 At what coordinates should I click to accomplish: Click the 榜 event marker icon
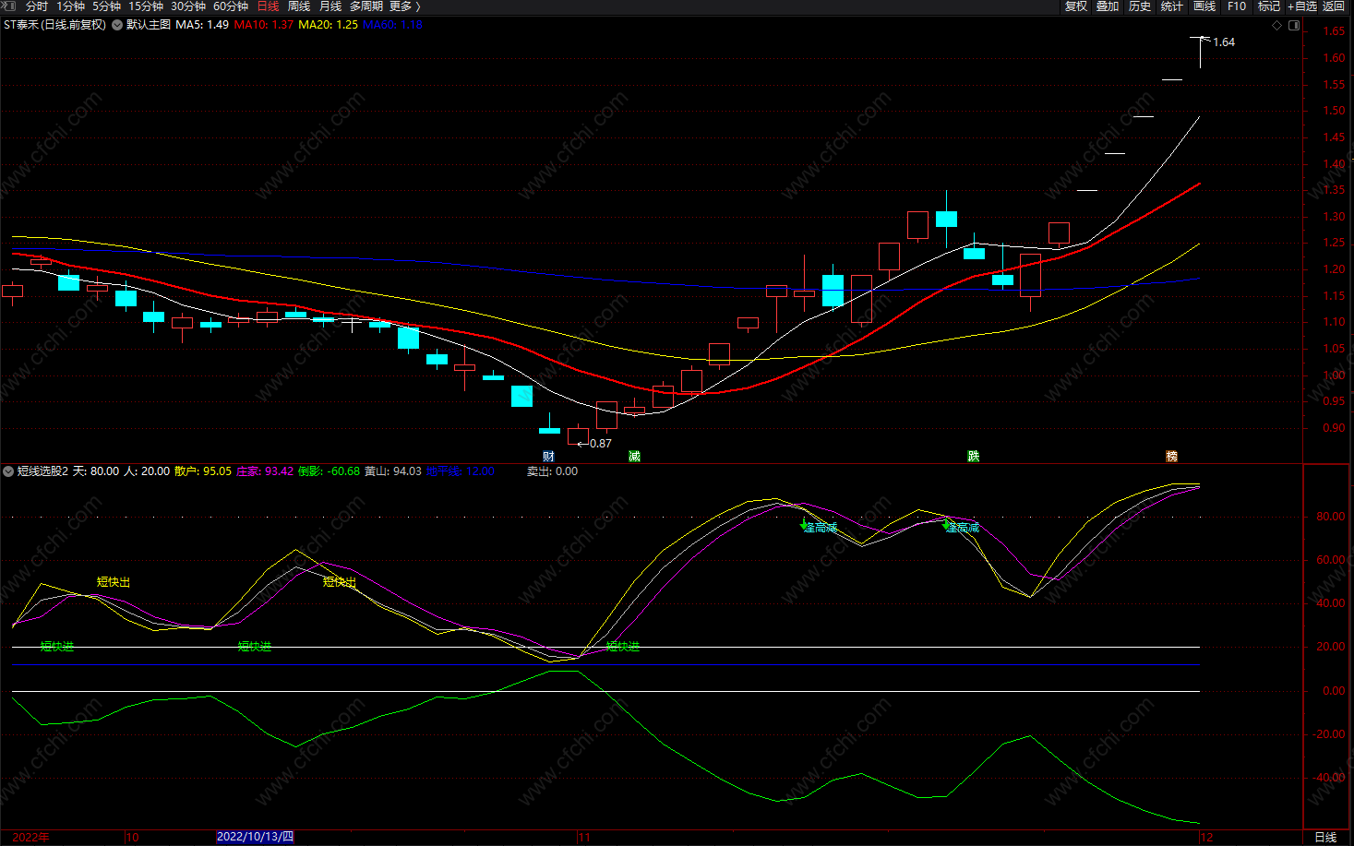[1171, 457]
